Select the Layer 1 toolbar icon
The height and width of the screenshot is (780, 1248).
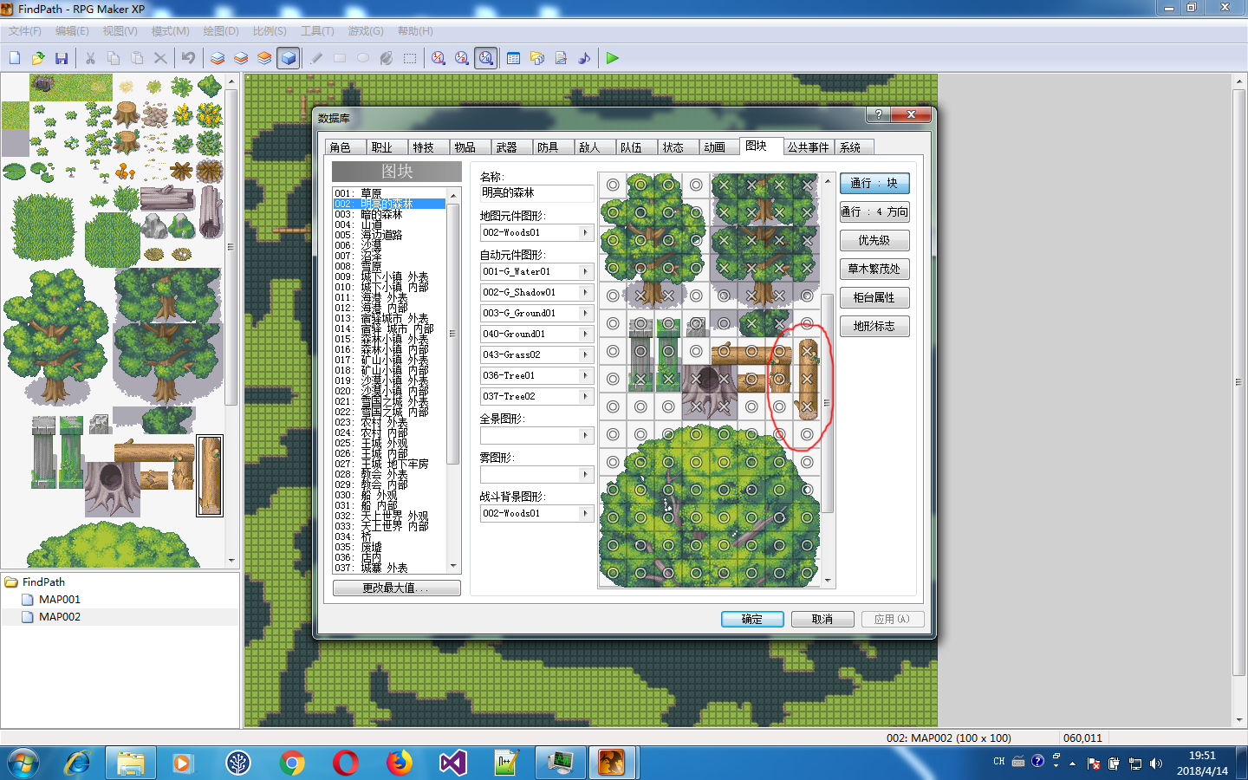[x=218, y=58]
